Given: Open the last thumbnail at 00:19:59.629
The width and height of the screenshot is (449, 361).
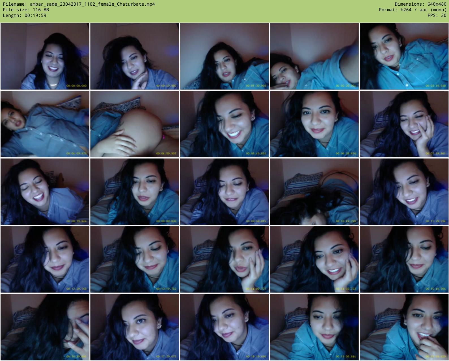Looking at the screenshot, I should (x=404, y=327).
